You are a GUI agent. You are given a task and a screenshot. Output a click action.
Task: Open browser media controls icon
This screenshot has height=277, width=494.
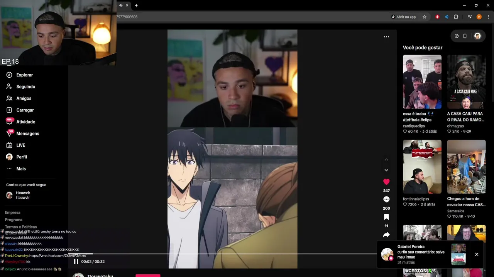(x=470, y=17)
